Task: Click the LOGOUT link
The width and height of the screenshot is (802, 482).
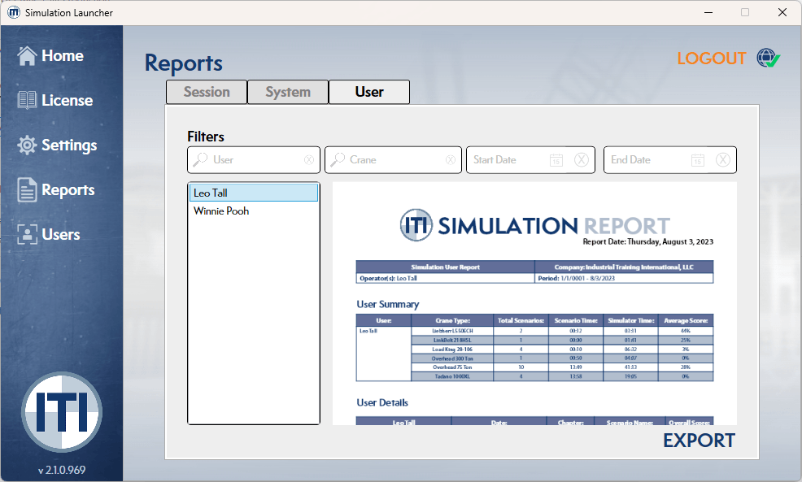Action: click(711, 58)
